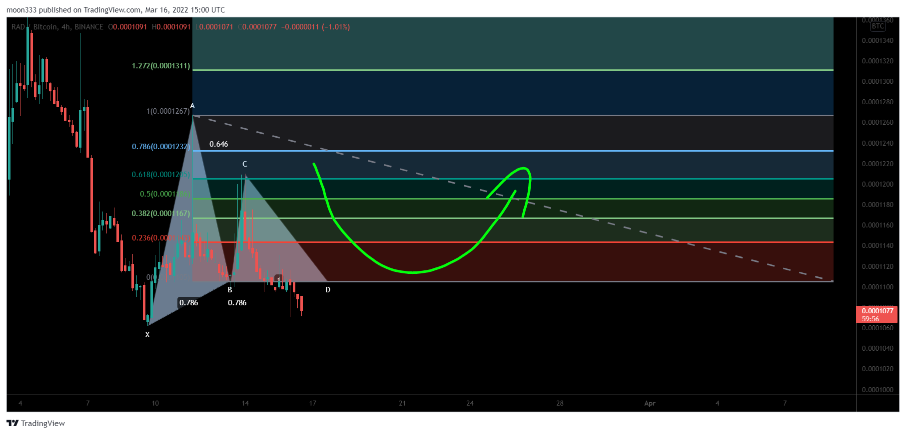This screenshot has height=434, width=906.
Task: Click the Apr label on time axis
Action: click(x=650, y=404)
